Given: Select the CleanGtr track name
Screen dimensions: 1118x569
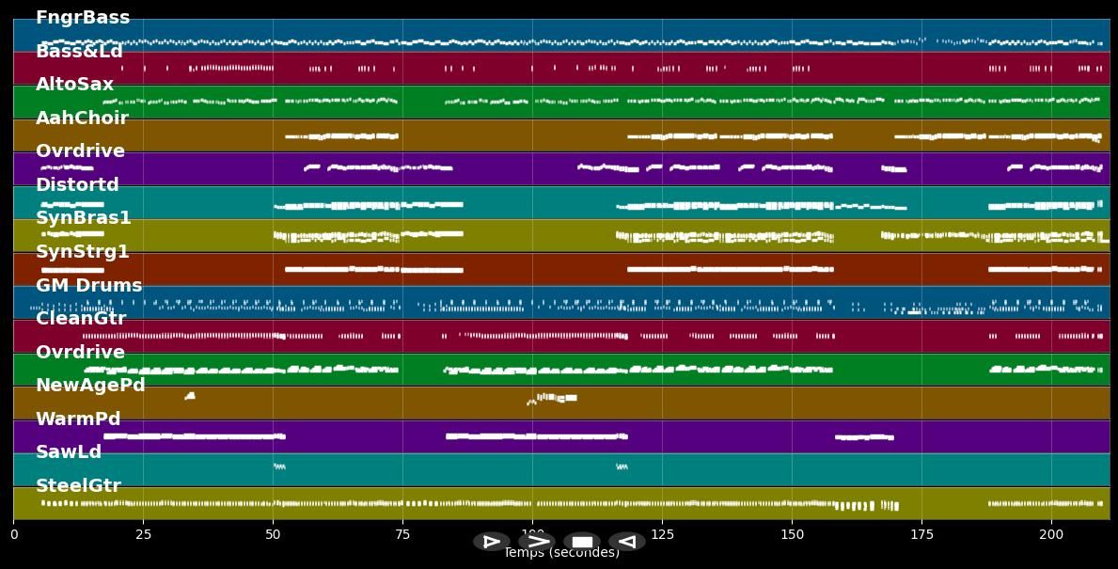Looking at the screenshot, I should (x=81, y=319).
